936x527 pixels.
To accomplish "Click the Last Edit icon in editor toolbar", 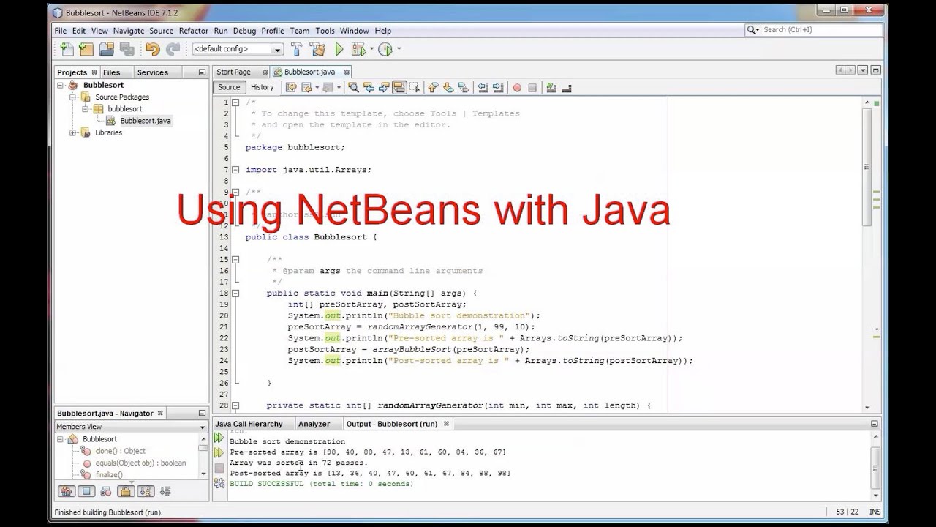I will [291, 87].
